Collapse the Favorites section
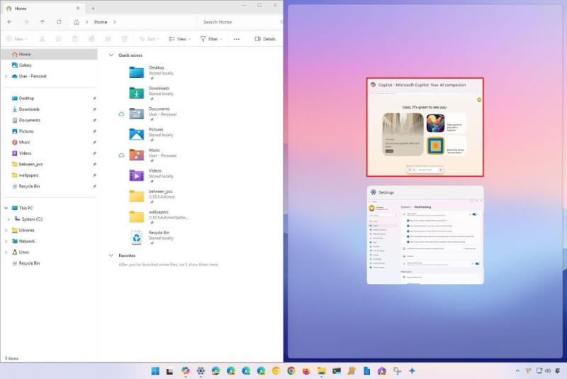567x379 pixels. [x=111, y=256]
